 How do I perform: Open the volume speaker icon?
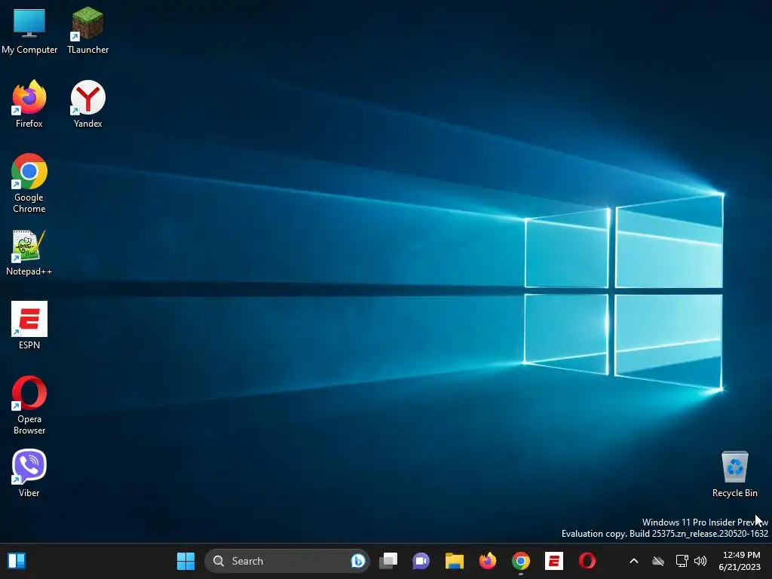tap(700, 561)
